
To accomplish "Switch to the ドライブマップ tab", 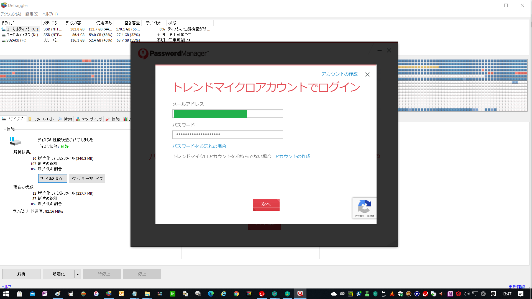I will click(89, 119).
